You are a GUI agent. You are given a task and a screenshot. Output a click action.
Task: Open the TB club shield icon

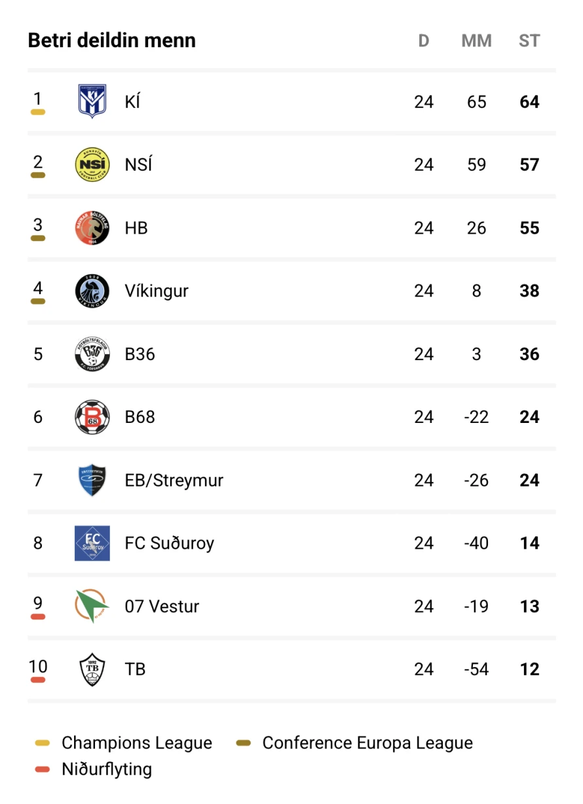point(92,669)
